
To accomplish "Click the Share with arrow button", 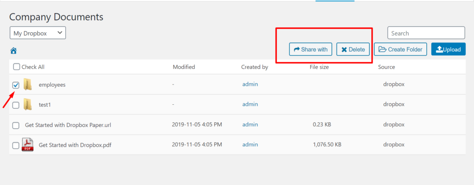I will [x=311, y=49].
